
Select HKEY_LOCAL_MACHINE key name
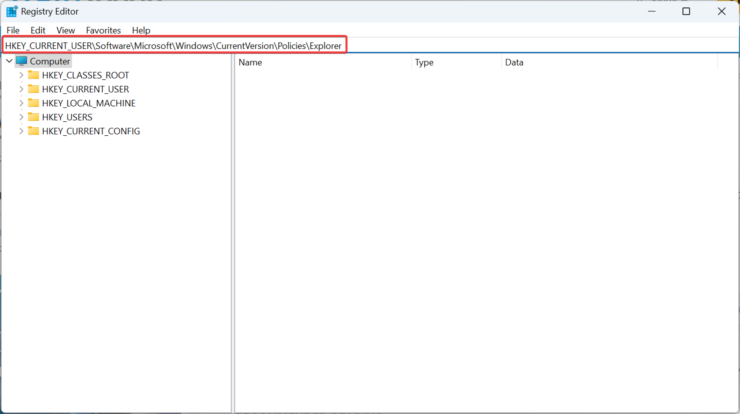89,103
